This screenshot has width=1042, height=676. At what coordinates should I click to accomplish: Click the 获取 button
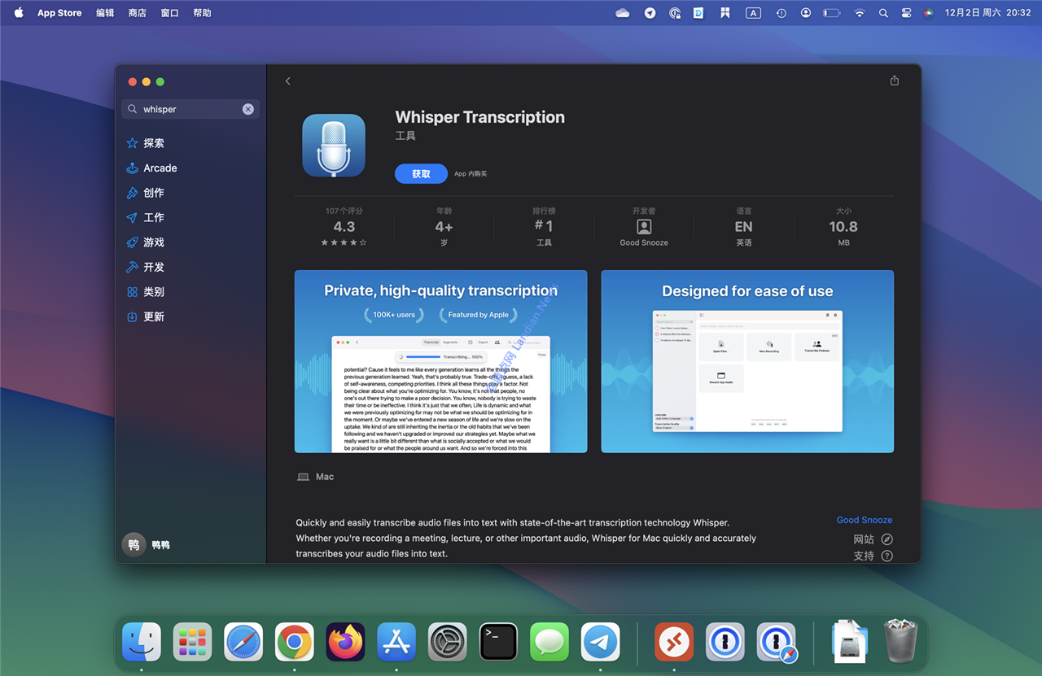tap(421, 174)
